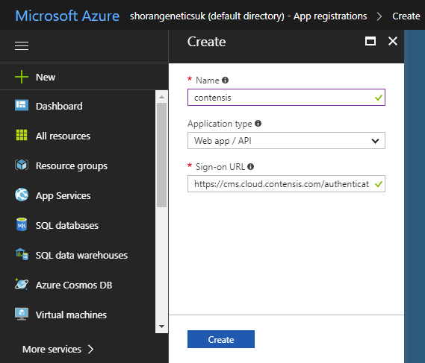Select App Services menu label
Viewport: 425px width, 363px height.
pos(63,196)
